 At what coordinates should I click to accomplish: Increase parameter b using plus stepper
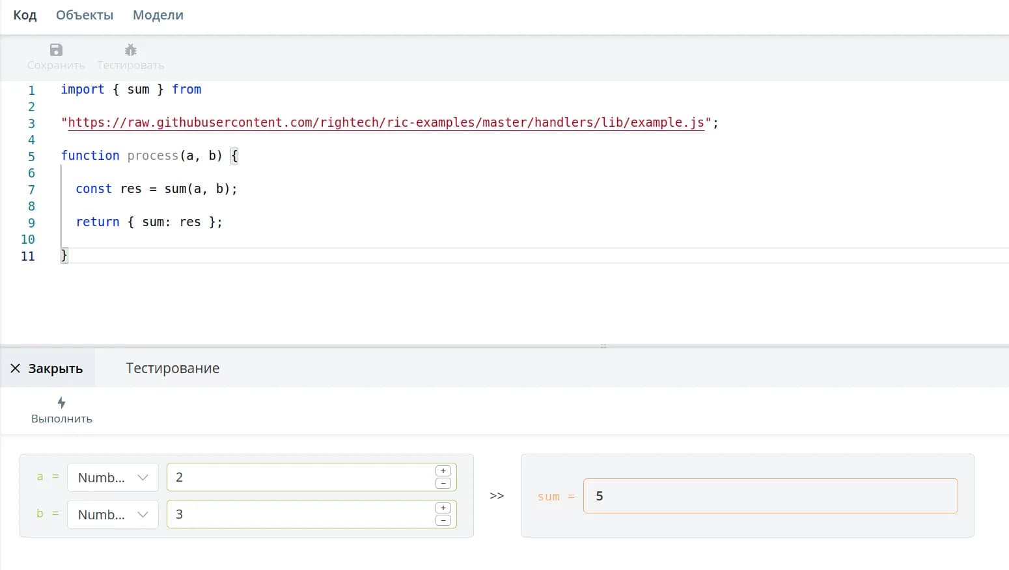pyautogui.click(x=443, y=508)
